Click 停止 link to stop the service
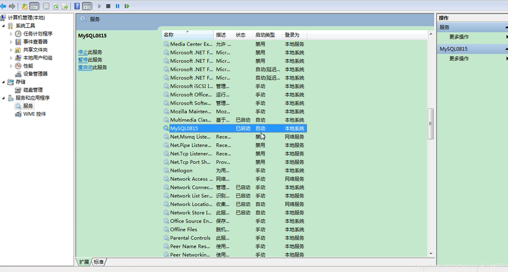This screenshot has height=272, width=508. [x=83, y=52]
